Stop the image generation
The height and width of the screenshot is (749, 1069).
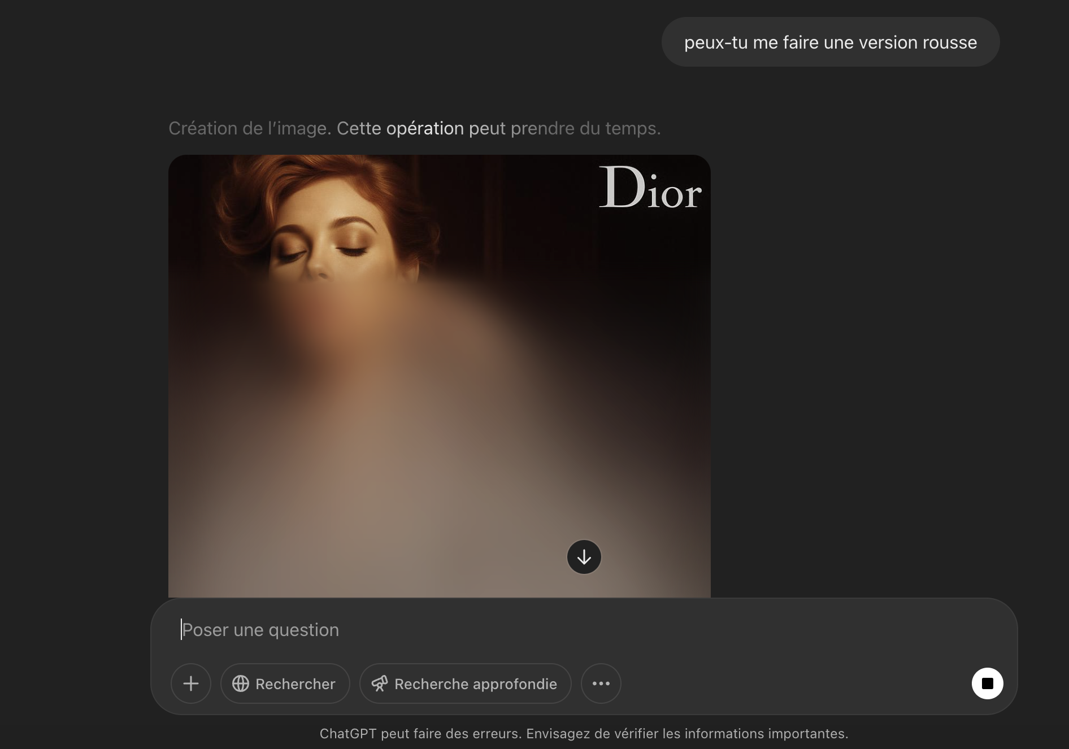(x=987, y=683)
